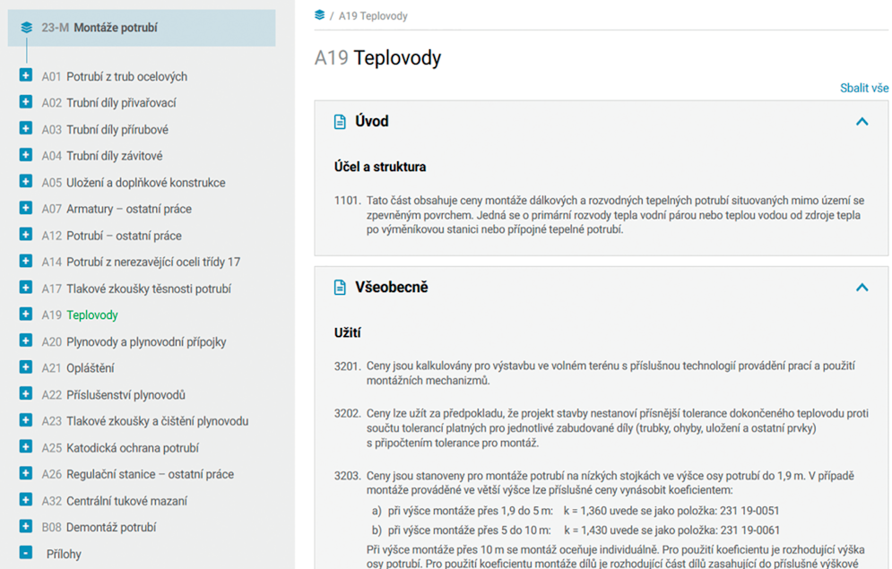The height and width of the screenshot is (569, 892).
Task: Collapse the Přílohy node with the minus icon
Action: coord(26,553)
